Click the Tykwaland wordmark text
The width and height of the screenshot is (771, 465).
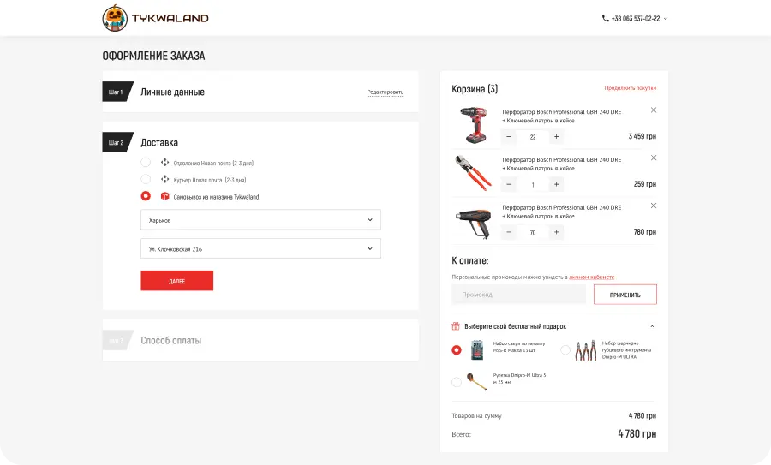[x=170, y=18]
